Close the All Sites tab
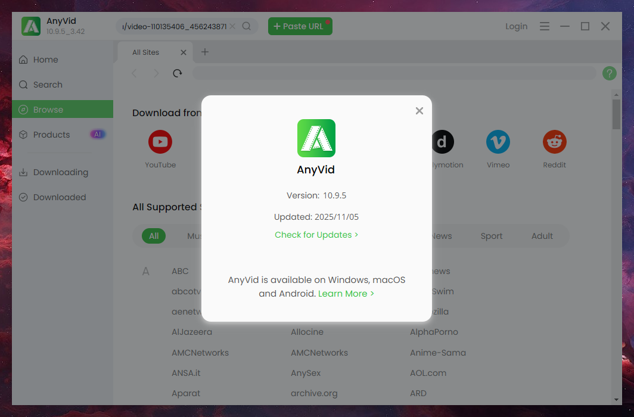The height and width of the screenshot is (417, 634). (184, 52)
